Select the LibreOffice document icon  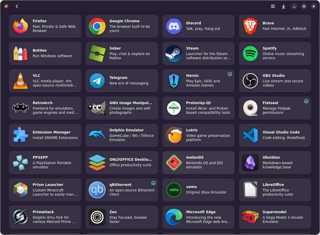pyautogui.click(x=250, y=190)
